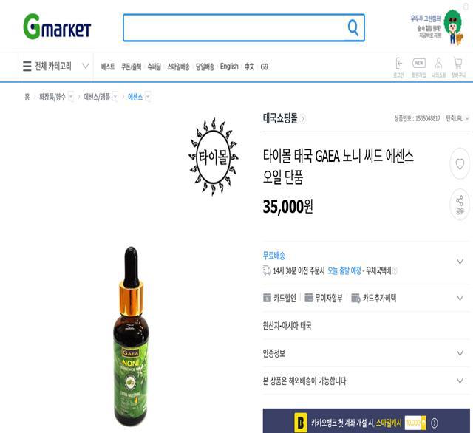Click into the search input field
473x433 pixels.
(x=234, y=28)
